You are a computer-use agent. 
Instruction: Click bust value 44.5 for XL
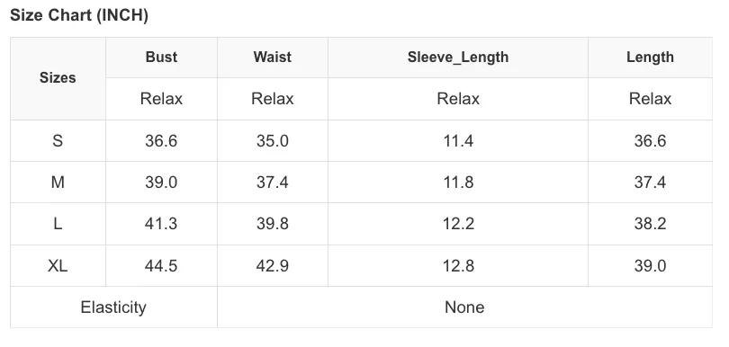coord(161,266)
